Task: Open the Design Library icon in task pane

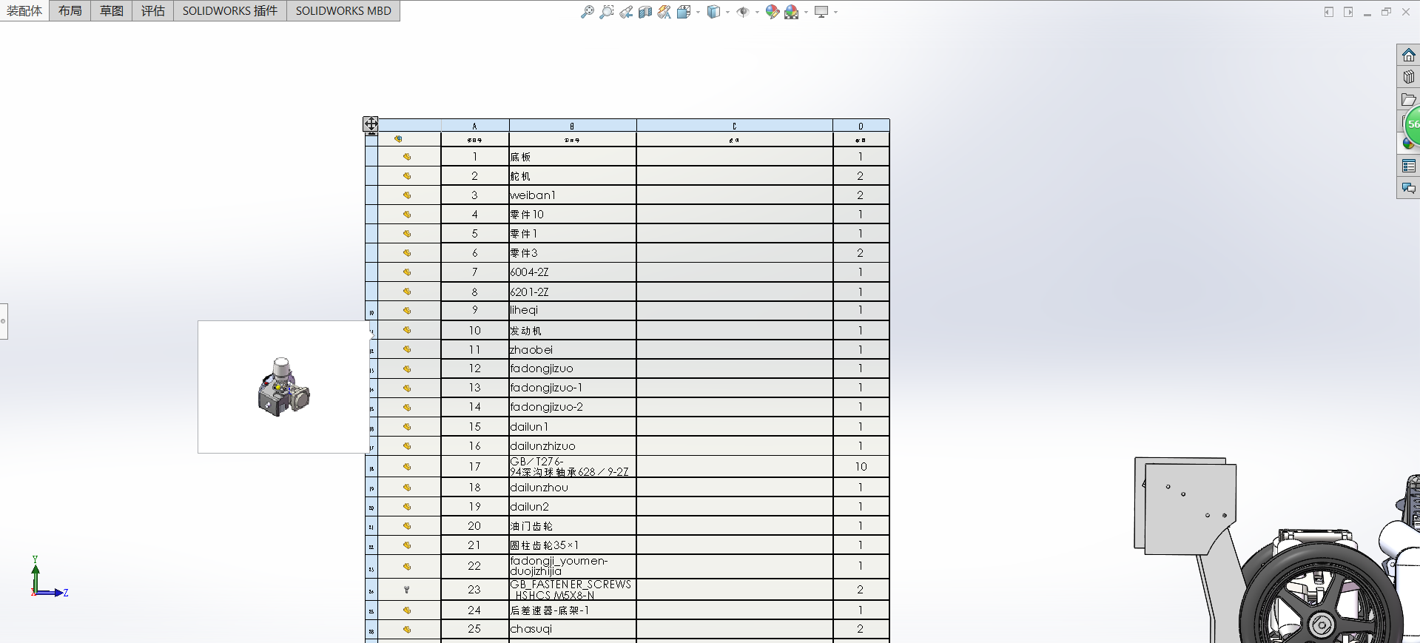Action: [x=1409, y=77]
